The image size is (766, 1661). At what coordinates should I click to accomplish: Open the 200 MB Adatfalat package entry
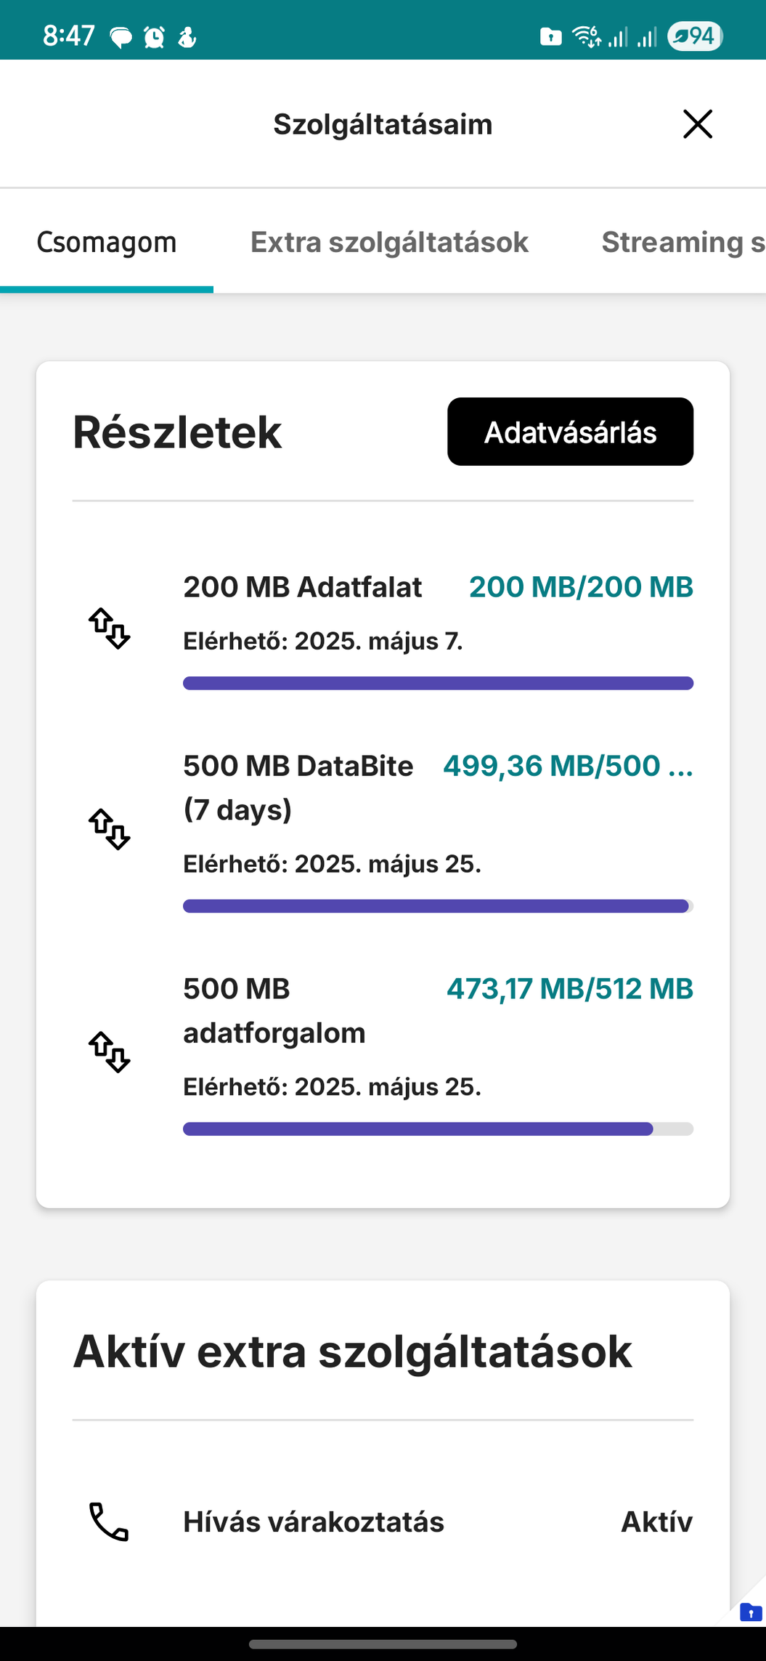click(x=302, y=587)
